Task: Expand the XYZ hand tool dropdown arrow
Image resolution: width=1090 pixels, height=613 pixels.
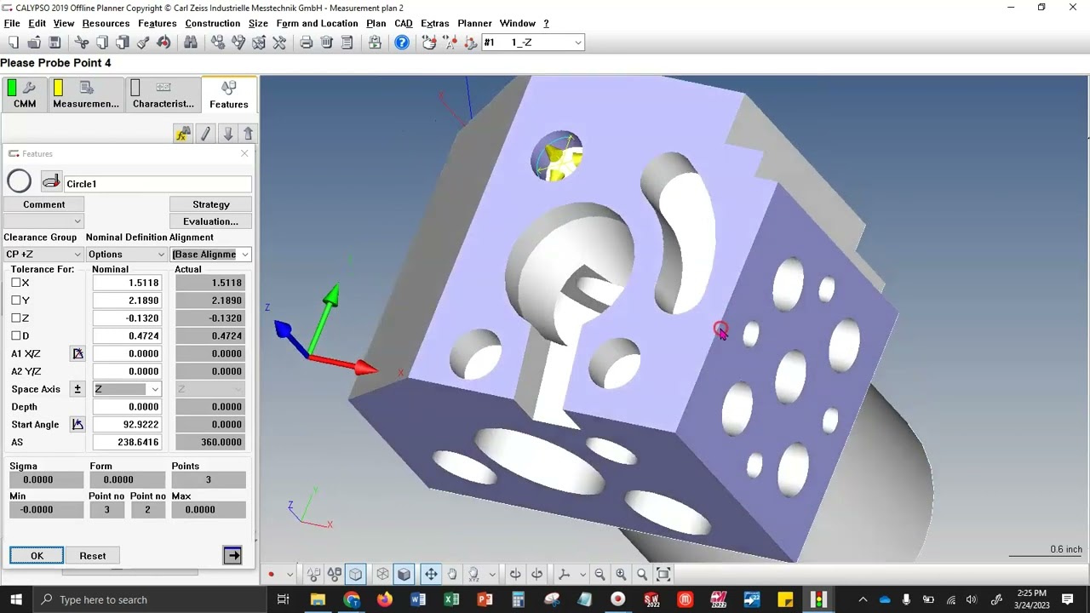Action: pos(491,575)
